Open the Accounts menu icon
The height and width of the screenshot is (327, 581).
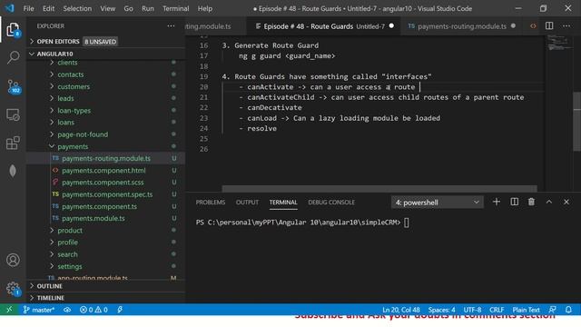(13, 260)
